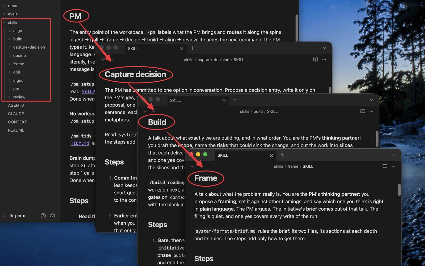Screen dimensions: 425x266
Task: Open tab list dropdown in capture-decision window
Action: point(324,48)
